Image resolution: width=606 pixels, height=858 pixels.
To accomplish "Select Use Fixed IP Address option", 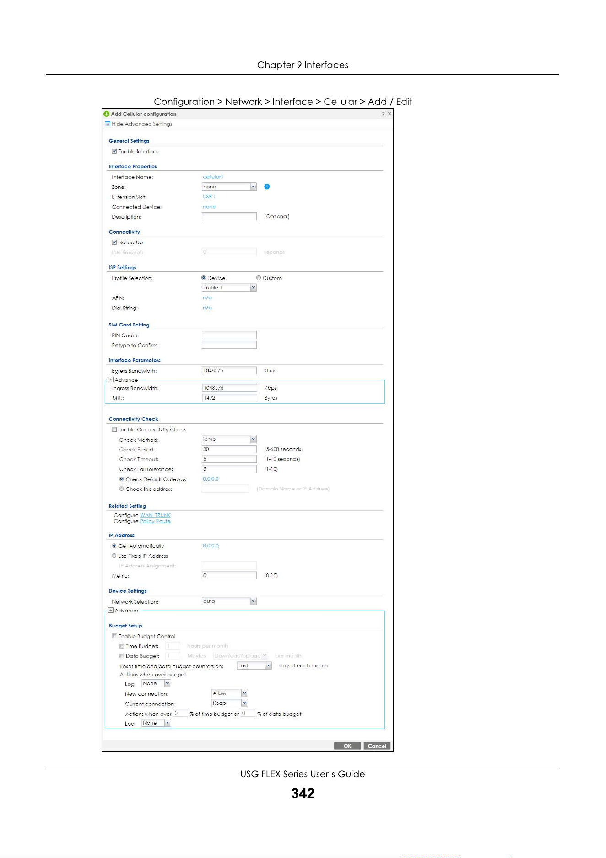I will click(x=114, y=555).
